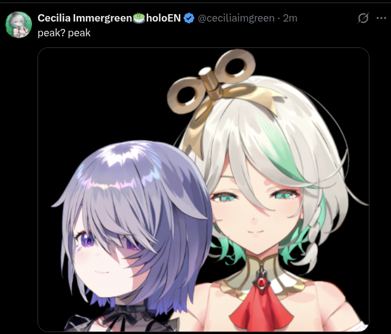
Task: Click the holoEN text in the display name
Action: click(x=164, y=18)
